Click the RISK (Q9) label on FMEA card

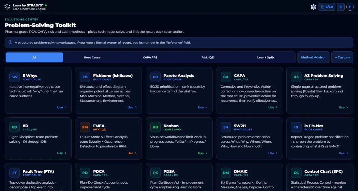point(100,129)
